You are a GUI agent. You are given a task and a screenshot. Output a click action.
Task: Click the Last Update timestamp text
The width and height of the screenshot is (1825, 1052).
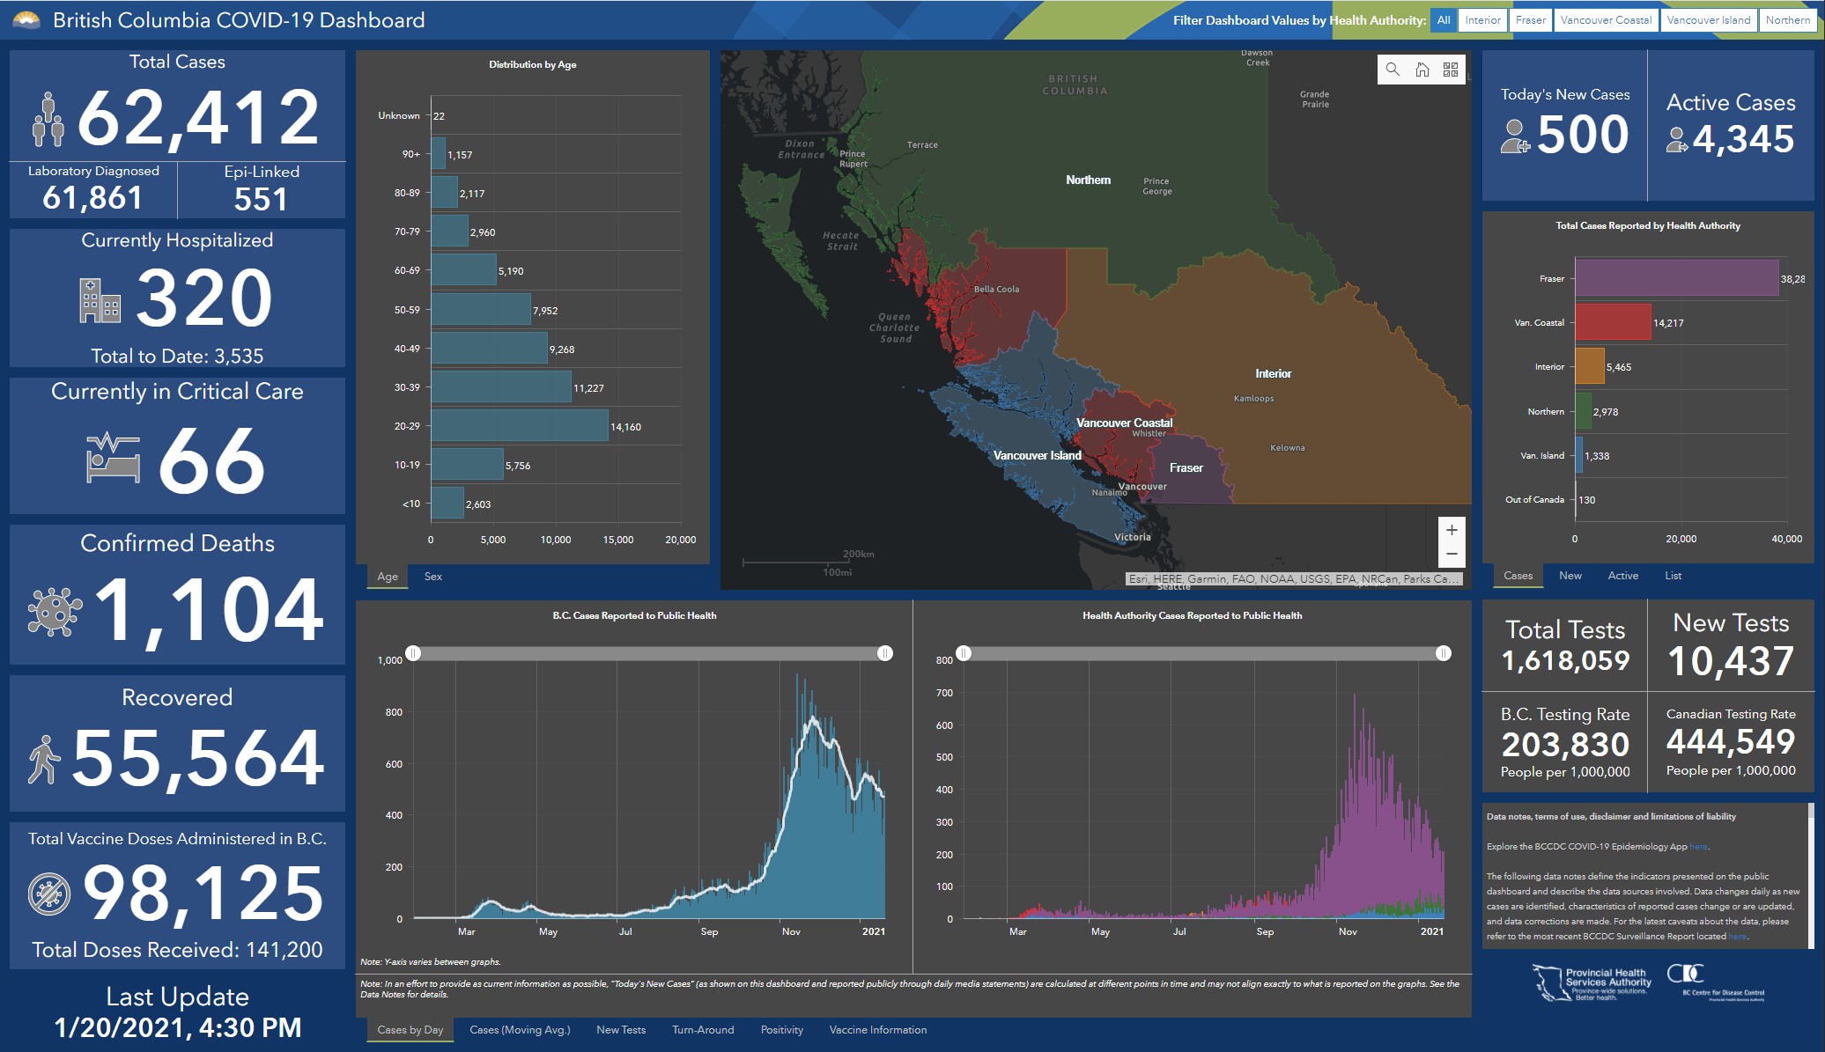click(x=177, y=1027)
